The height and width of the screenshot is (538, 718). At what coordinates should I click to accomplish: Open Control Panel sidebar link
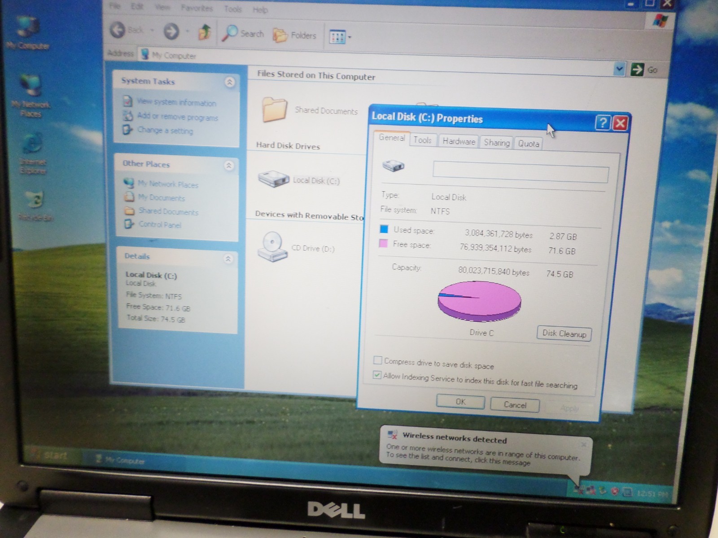(x=160, y=225)
